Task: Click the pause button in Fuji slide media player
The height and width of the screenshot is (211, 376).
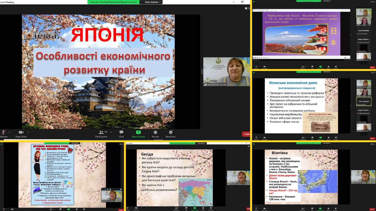Action: pyautogui.click(x=256, y=58)
